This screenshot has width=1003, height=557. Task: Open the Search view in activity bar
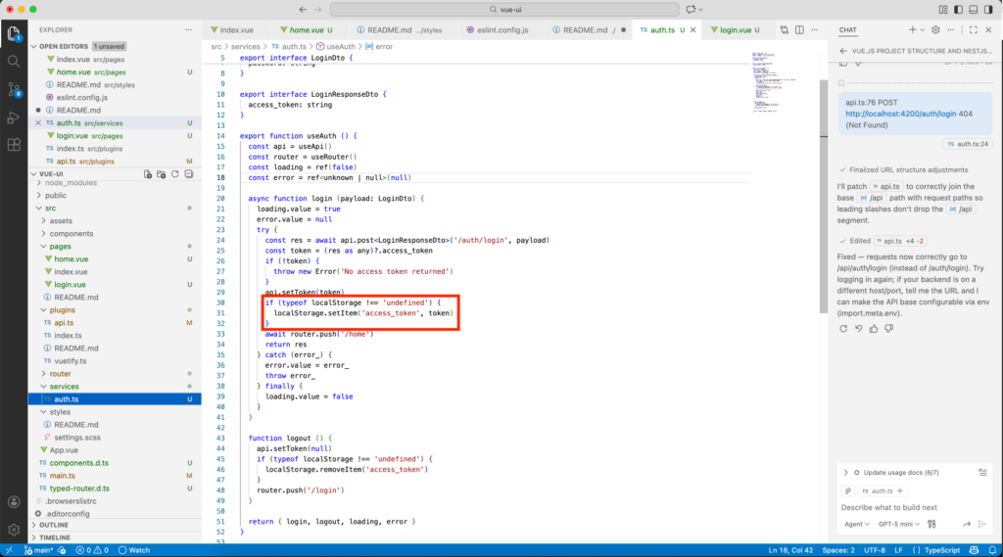pos(14,61)
